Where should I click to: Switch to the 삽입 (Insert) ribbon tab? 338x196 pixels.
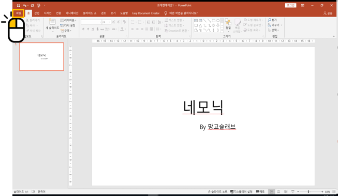[37, 13]
